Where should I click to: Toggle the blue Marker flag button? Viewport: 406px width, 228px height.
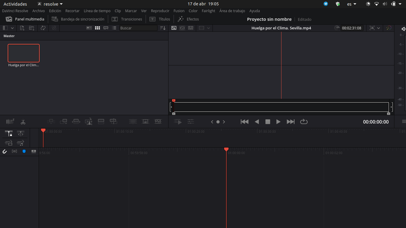point(24,151)
